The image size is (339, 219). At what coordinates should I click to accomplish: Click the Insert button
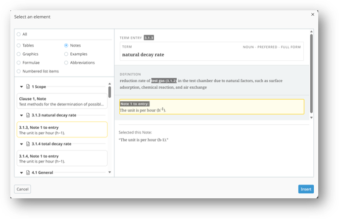(306, 189)
